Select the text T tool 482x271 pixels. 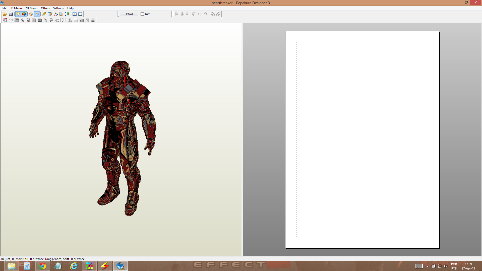34,20
